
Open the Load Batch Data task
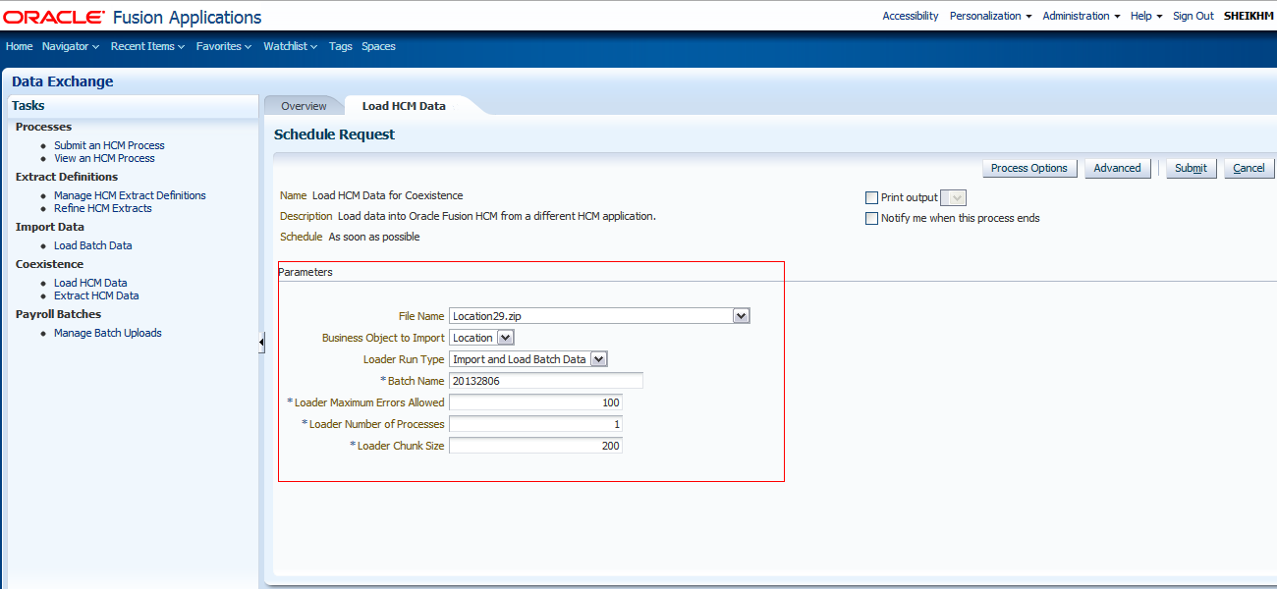(x=92, y=244)
